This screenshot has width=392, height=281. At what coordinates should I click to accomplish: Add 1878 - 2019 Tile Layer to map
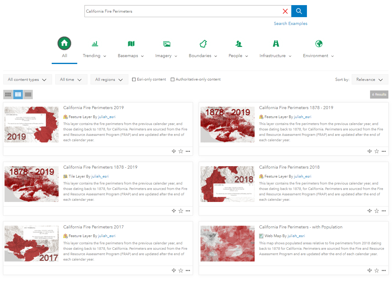click(174, 211)
